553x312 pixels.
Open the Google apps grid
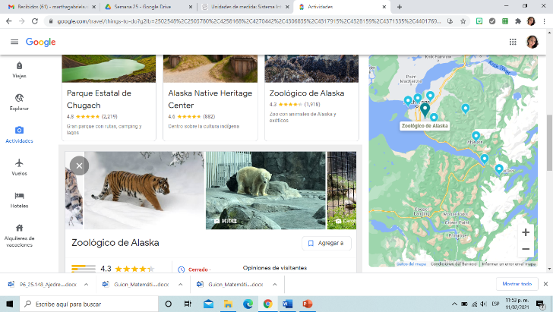click(513, 42)
